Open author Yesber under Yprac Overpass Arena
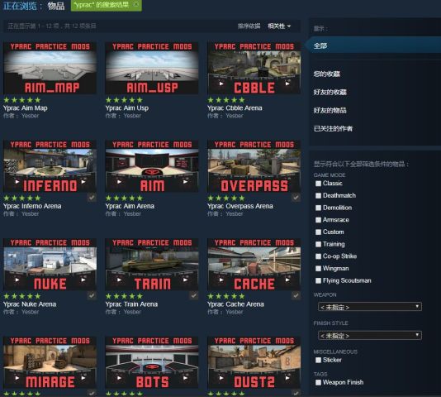Screen dimensions: 441x397 click(235, 214)
